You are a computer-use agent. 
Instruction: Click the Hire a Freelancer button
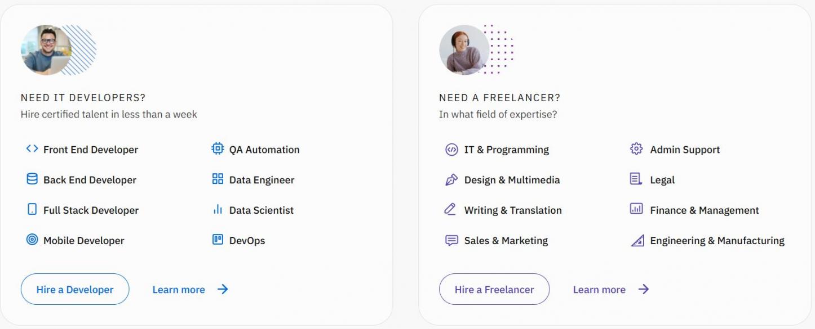coord(494,289)
